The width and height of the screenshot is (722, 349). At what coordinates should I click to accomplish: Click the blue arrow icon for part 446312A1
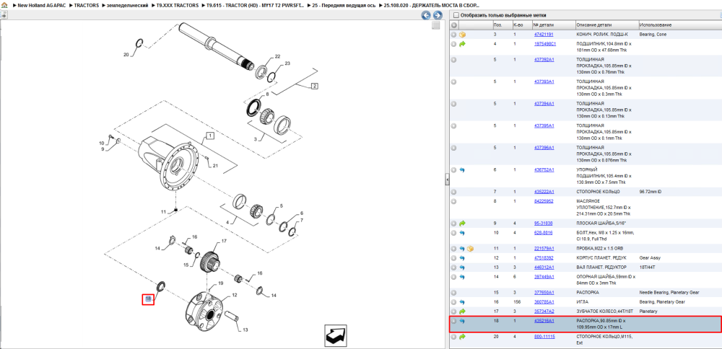(462, 268)
